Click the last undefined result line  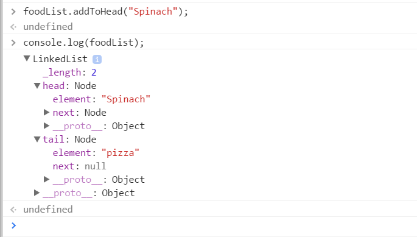click(x=48, y=210)
